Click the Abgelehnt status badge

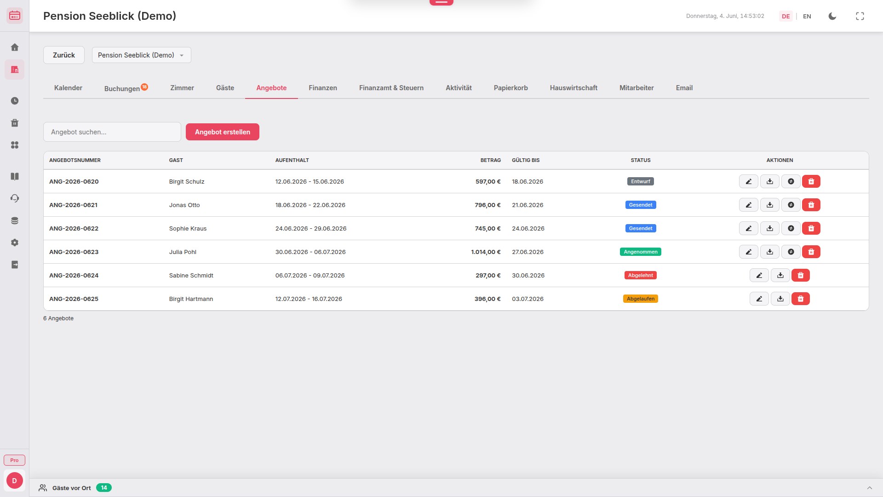click(x=641, y=275)
